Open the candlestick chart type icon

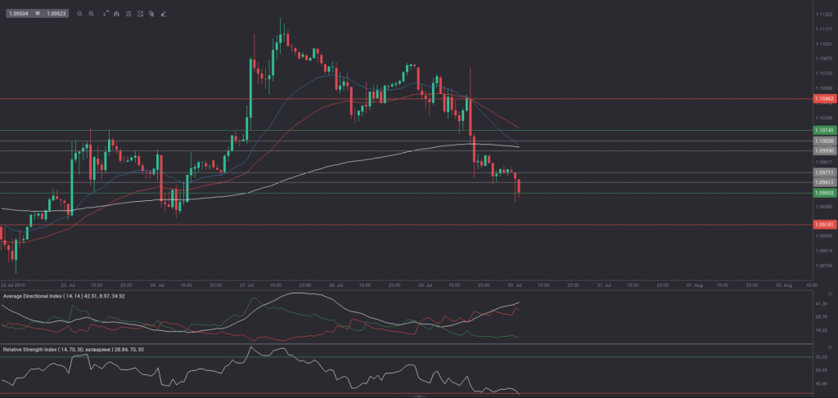tap(116, 14)
